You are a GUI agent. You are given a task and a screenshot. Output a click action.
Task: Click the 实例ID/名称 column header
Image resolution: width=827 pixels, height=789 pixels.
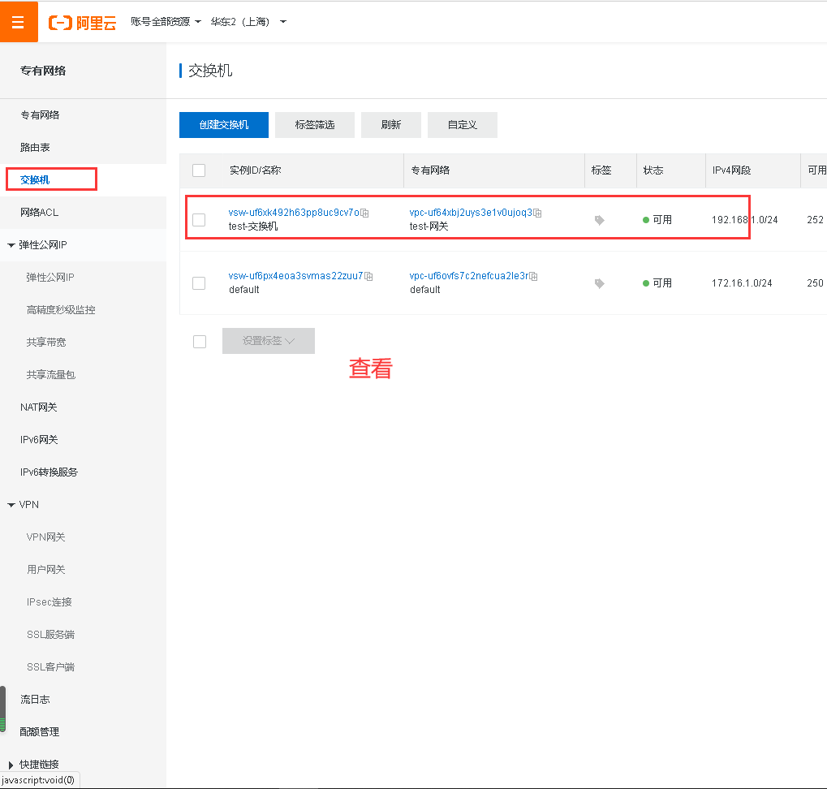[x=256, y=170]
